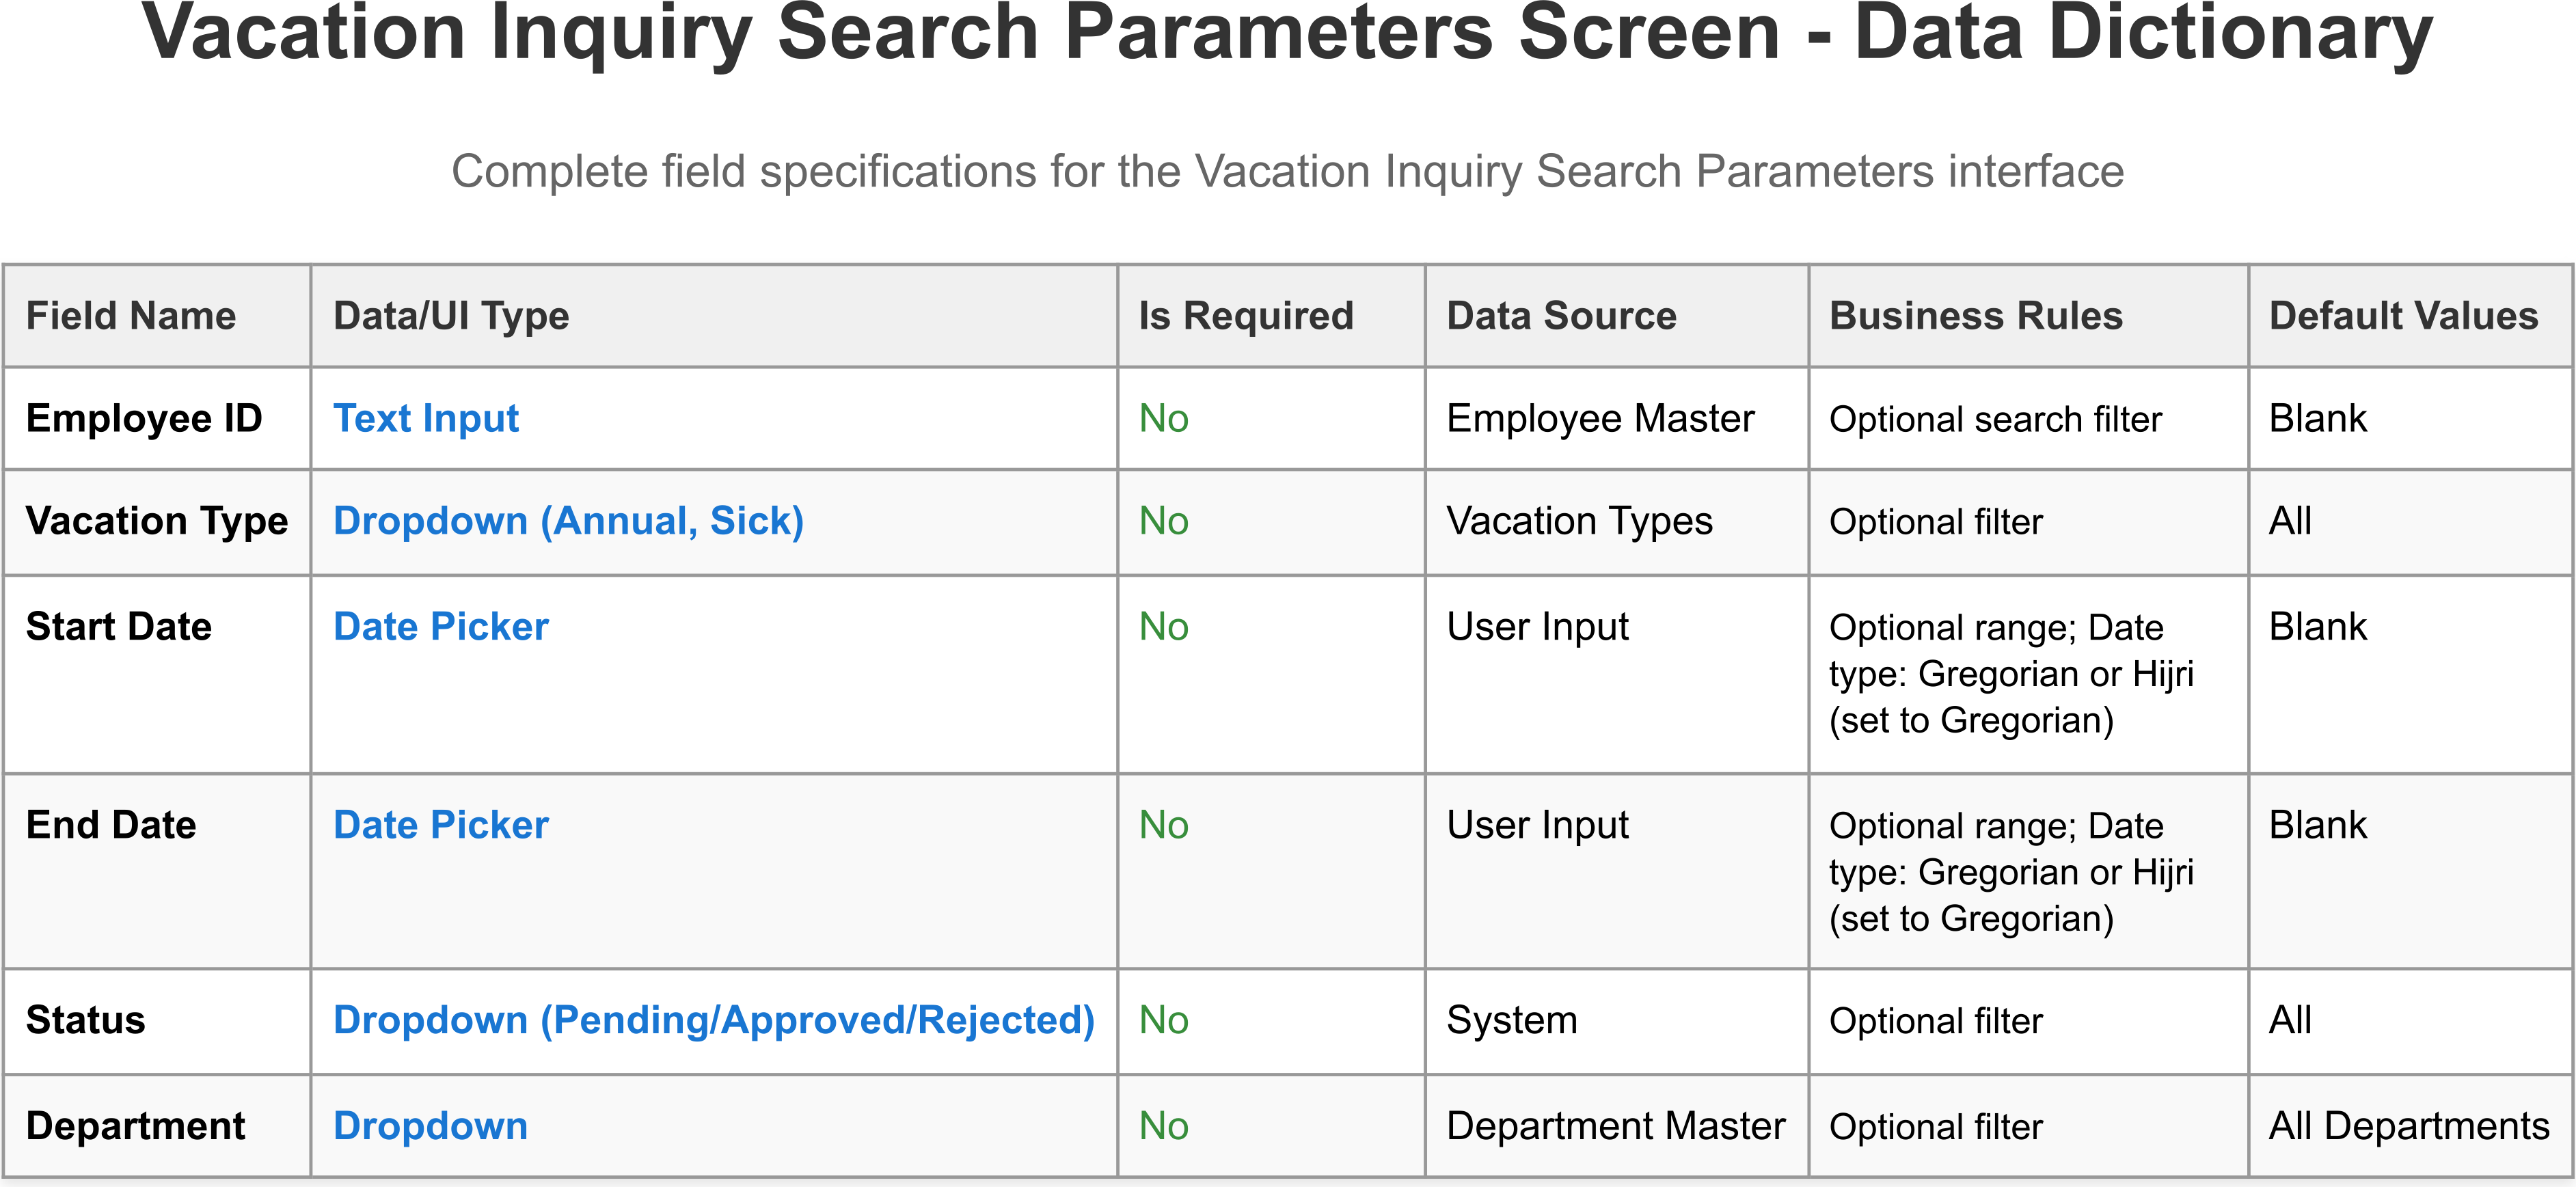
Task: Click the Is Required column header
Action: click(x=1245, y=316)
